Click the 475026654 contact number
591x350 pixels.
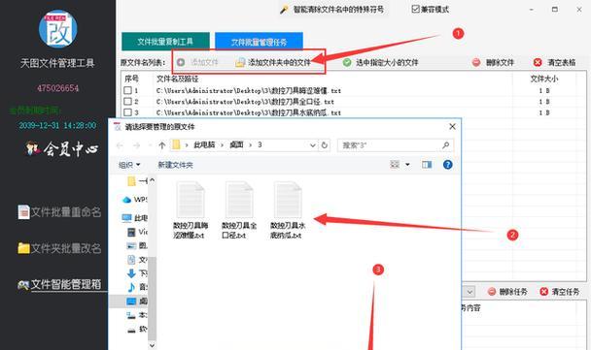point(57,88)
